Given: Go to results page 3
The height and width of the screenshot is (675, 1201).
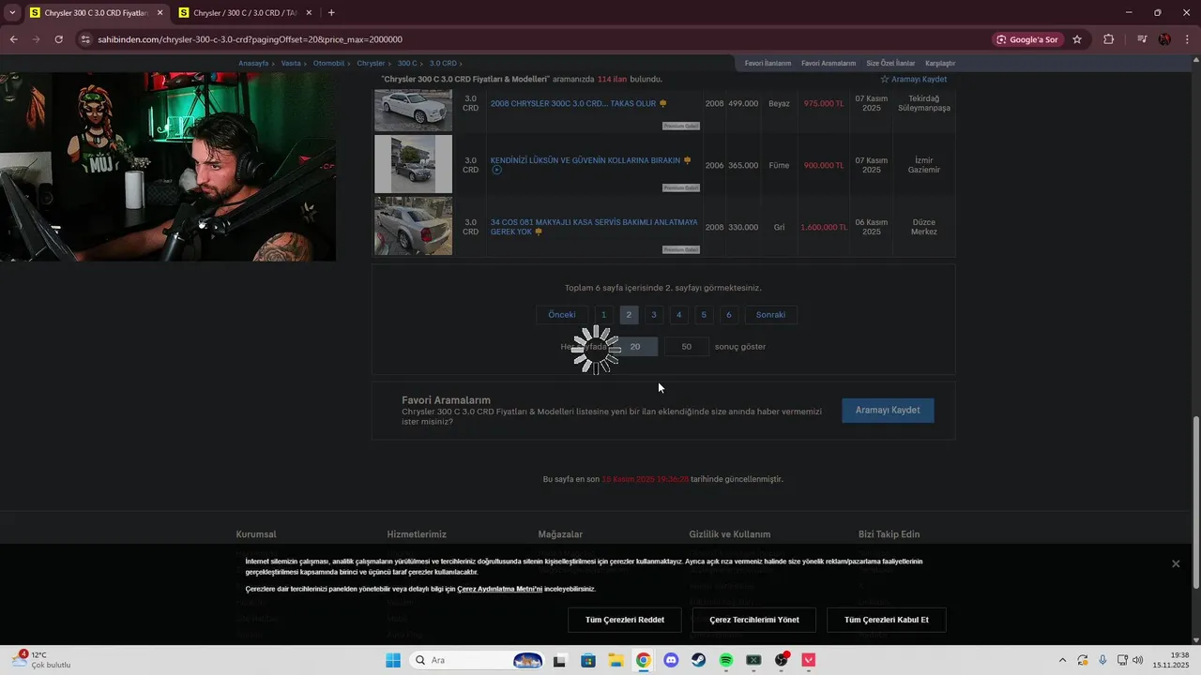Looking at the screenshot, I should point(654,315).
